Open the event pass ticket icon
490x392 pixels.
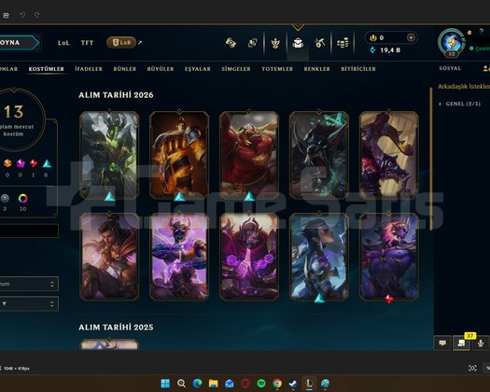[x=231, y=43]
